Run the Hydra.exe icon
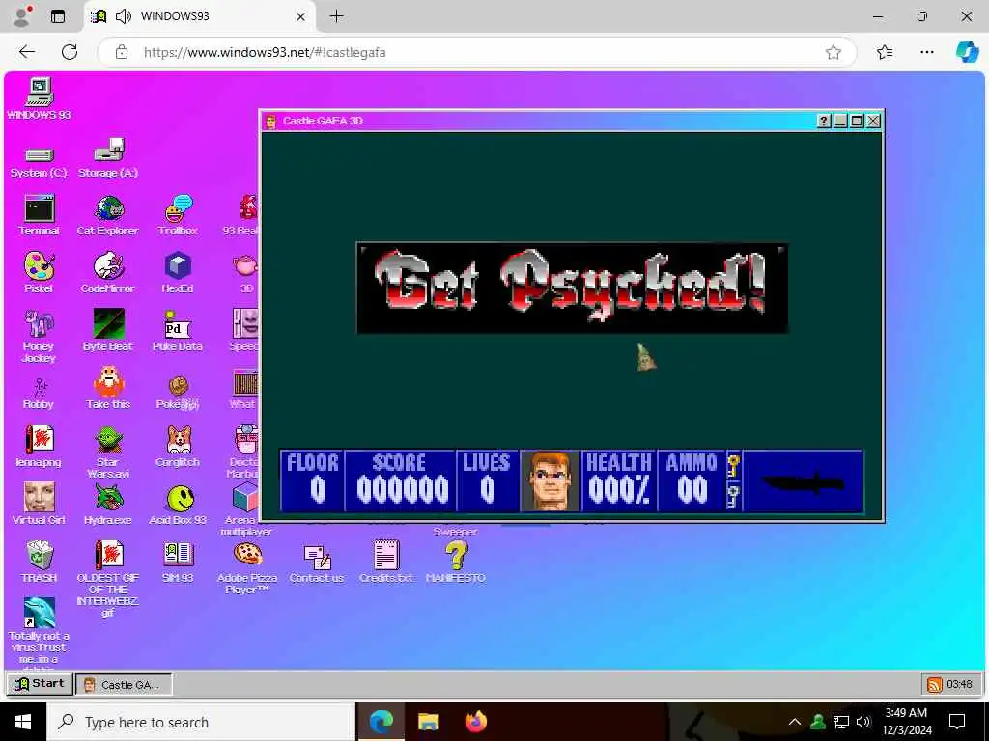This screenshot has width=989, height=741. click(108, 504)
